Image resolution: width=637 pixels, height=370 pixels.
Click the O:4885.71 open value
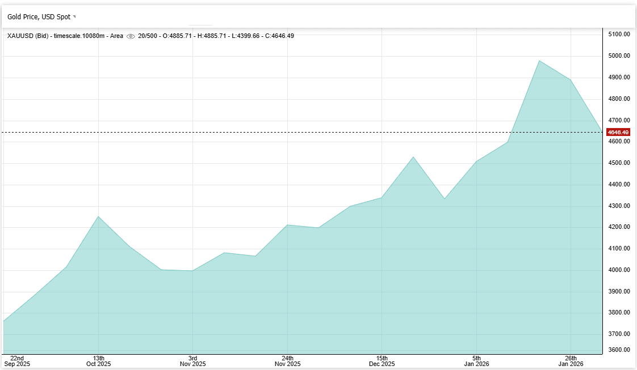(x=177, y=36)
